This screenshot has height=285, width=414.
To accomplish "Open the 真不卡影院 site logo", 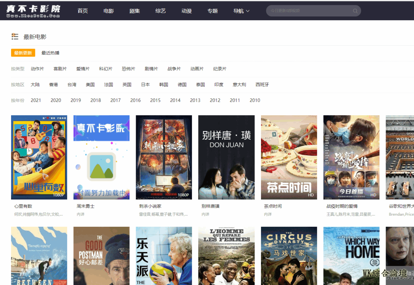I will coord(33,11).
